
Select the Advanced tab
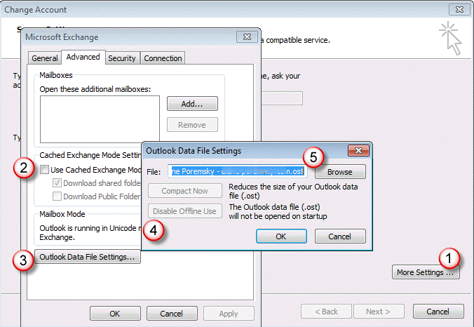click(83, 57)
